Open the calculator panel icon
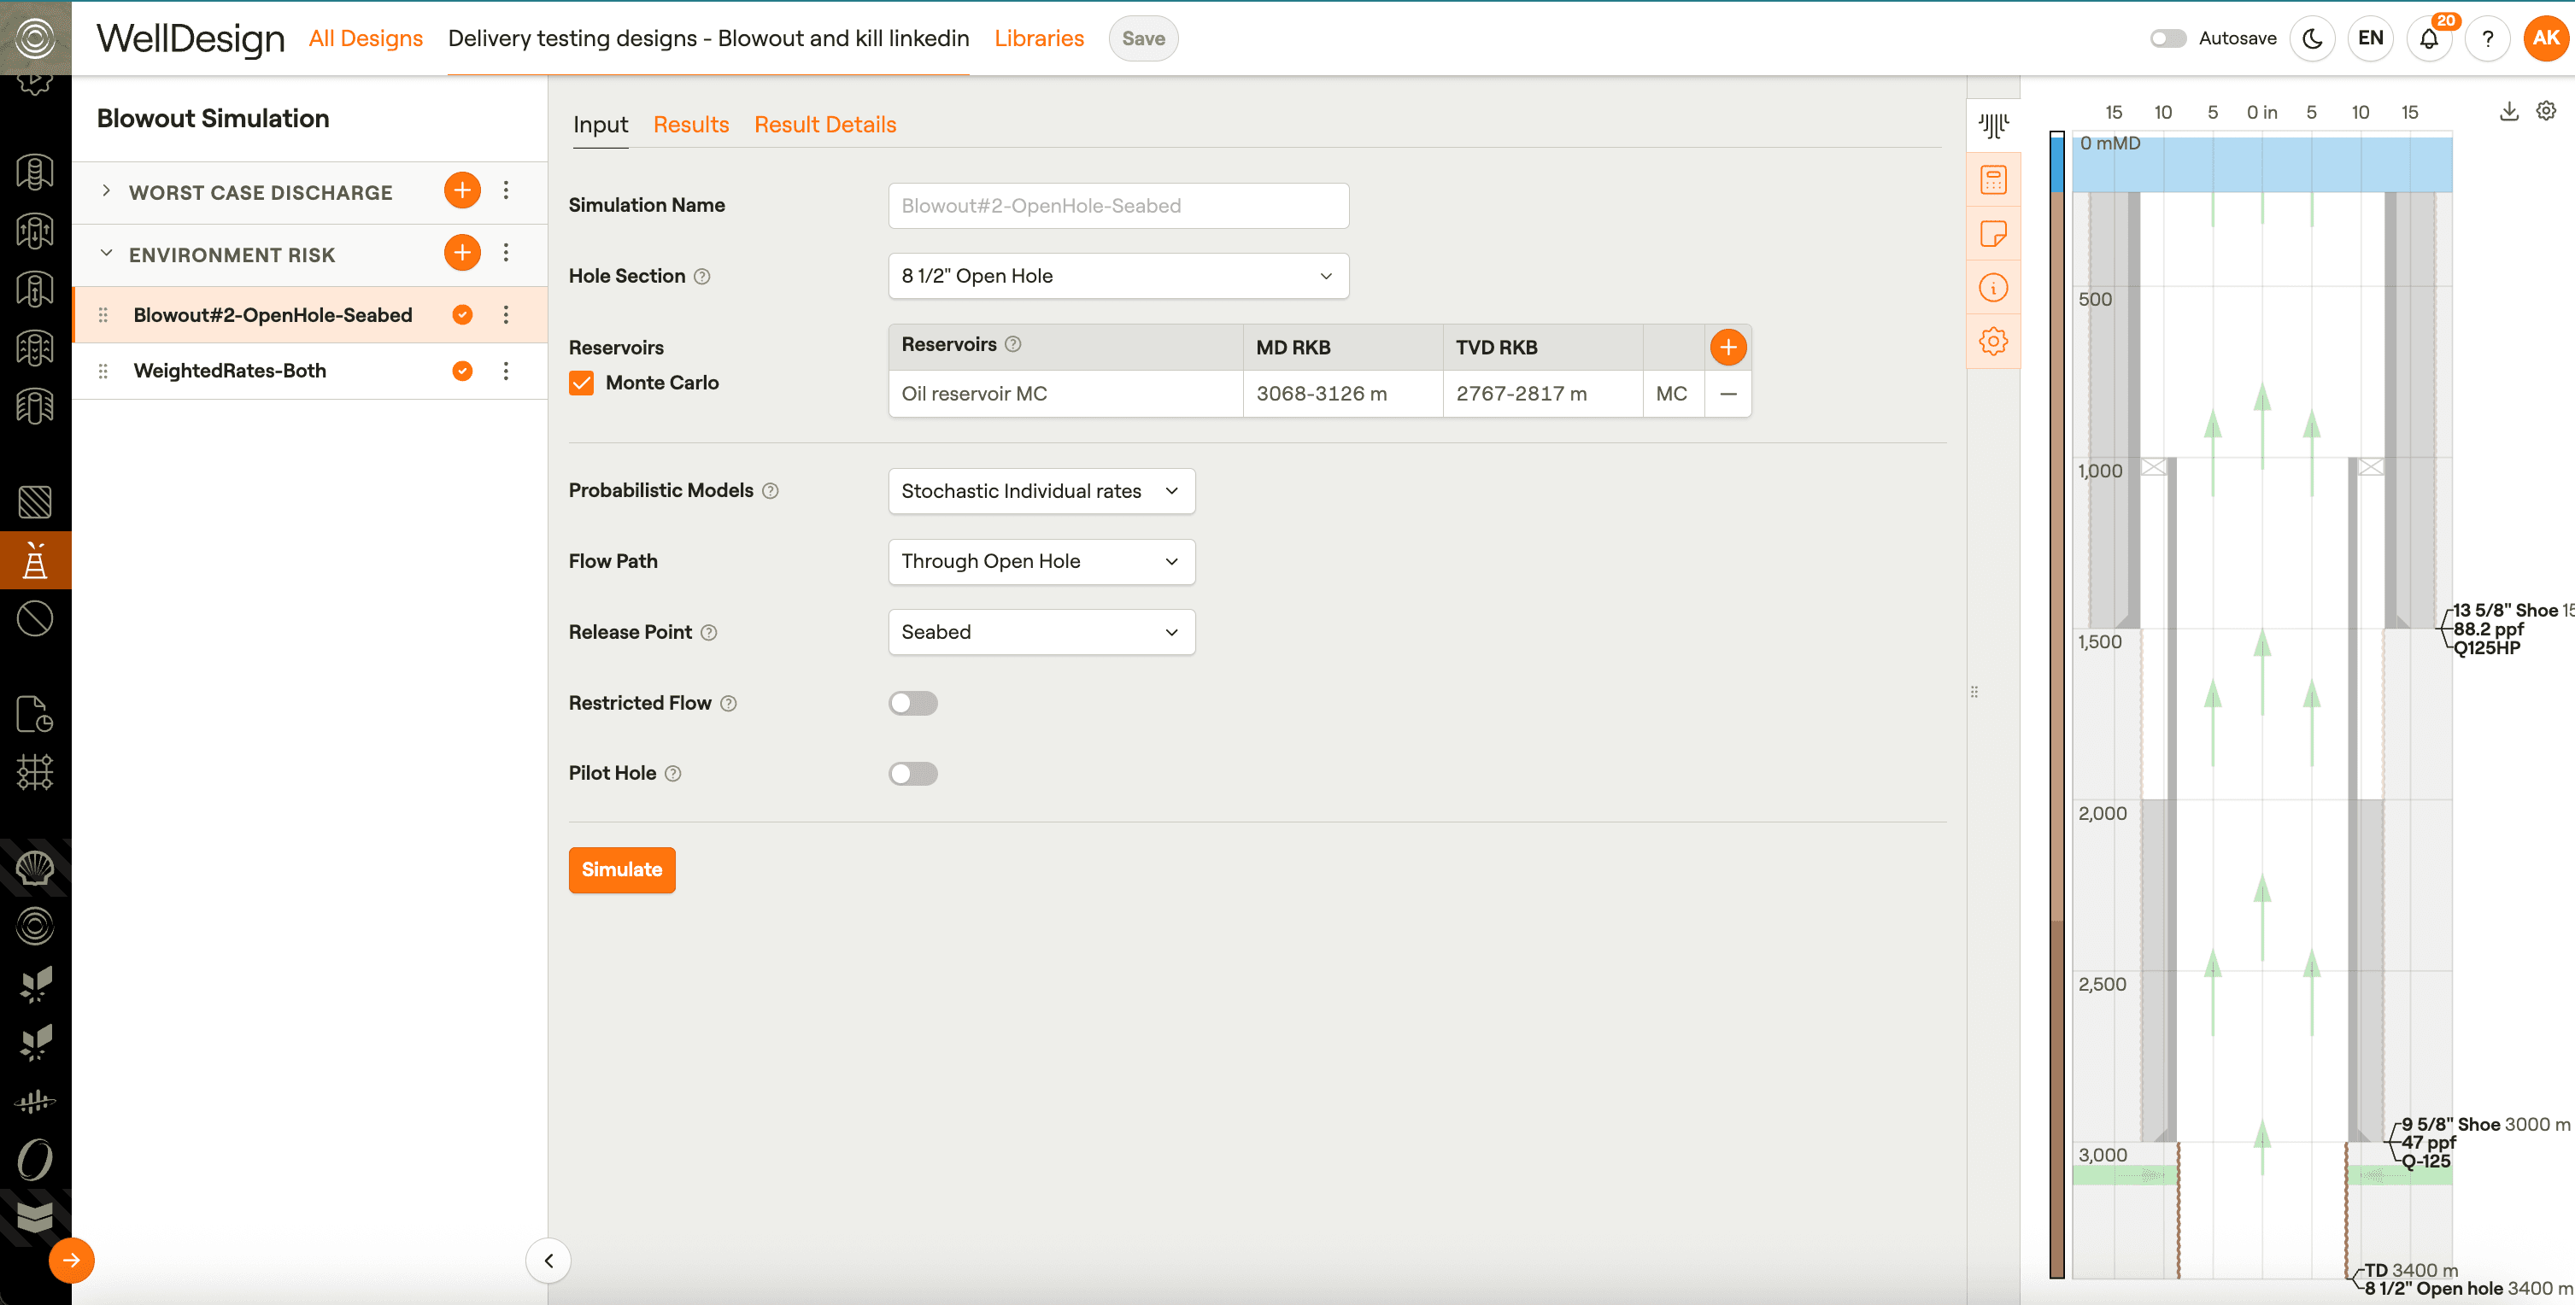The image size is (2575, 1305). [x=1992, y=180]
